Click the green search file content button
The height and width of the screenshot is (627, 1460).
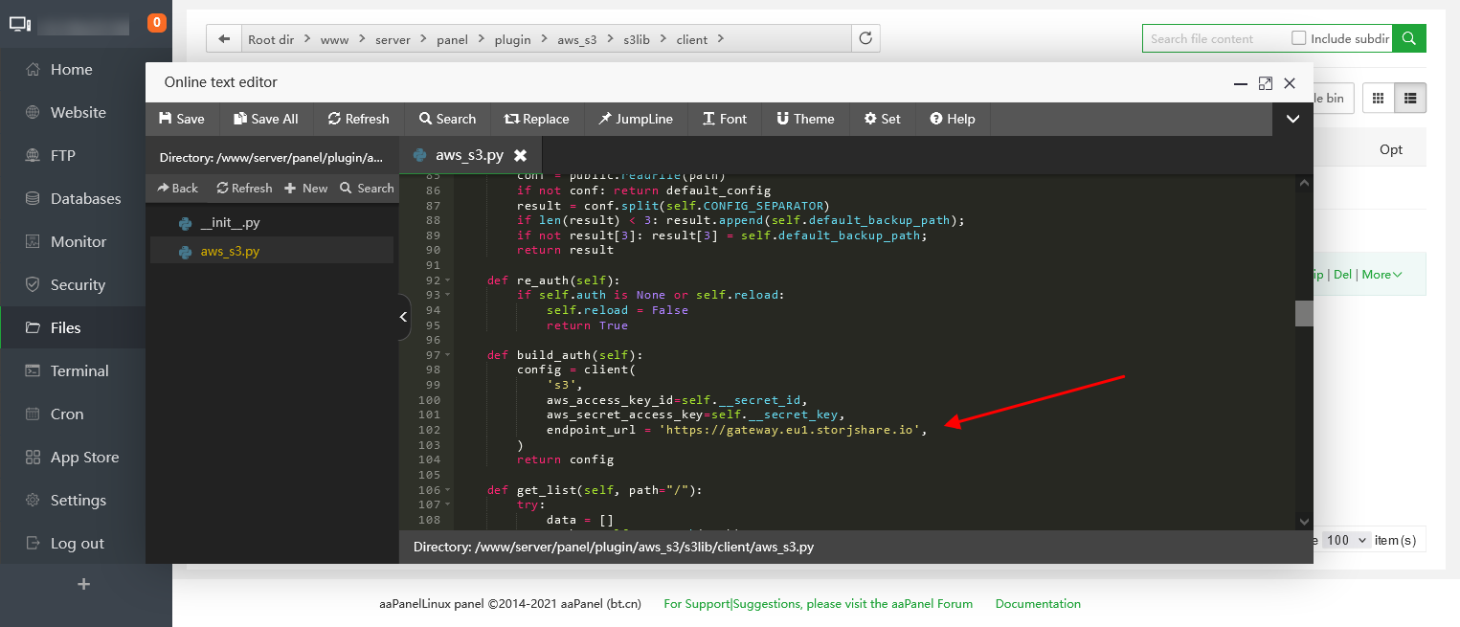point(1408,38)
